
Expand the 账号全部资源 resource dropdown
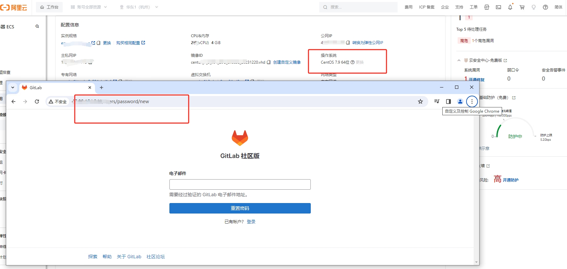point(89,7)
